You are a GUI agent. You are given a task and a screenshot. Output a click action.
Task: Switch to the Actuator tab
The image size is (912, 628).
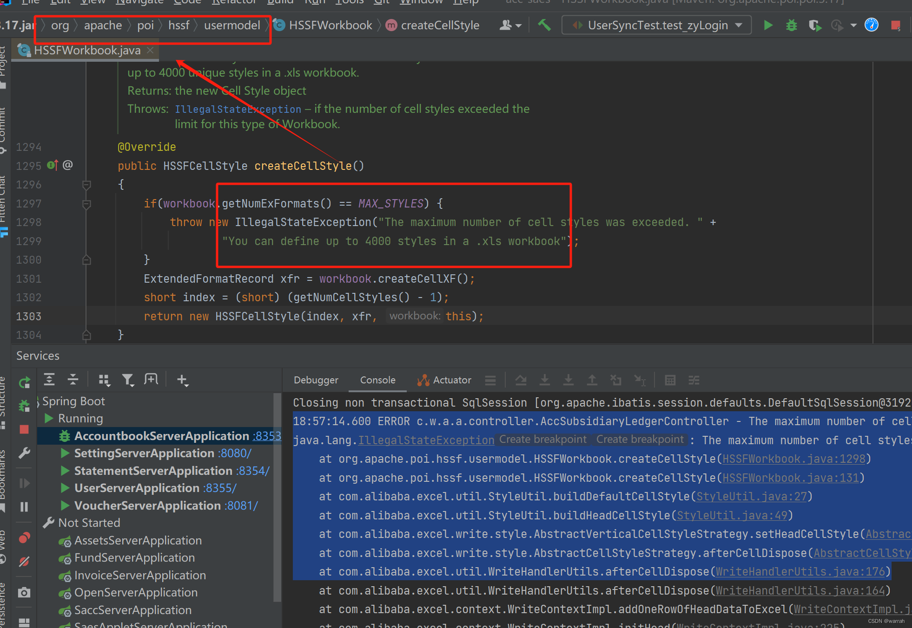[x=444, y=380]
